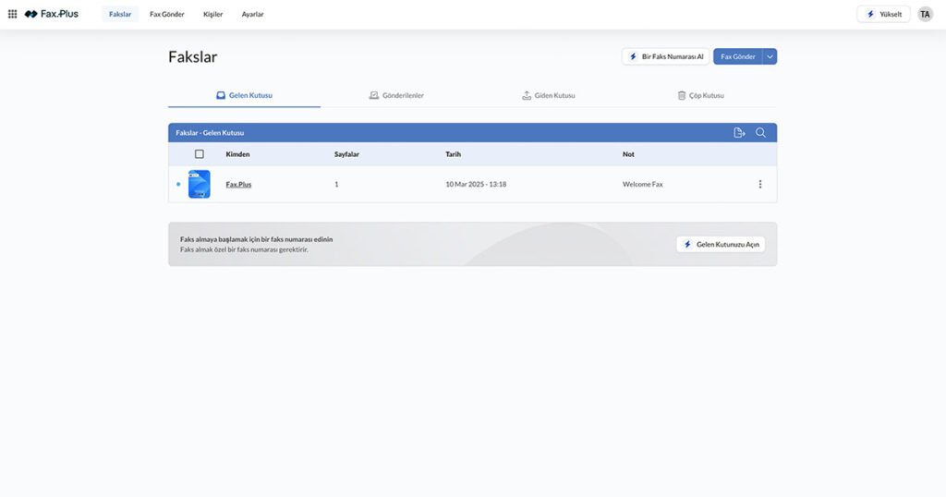Open the Welcome Fax document thumbnail
The image size is (946, 497).
(200, 184)
